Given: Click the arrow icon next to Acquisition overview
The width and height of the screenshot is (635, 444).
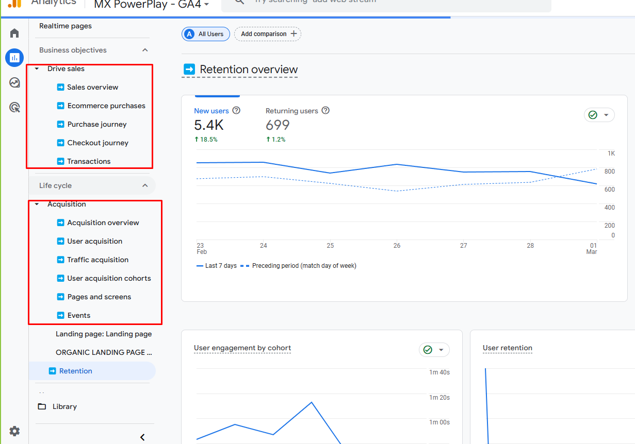Looking at the screenshot, I should pos(60,223).
